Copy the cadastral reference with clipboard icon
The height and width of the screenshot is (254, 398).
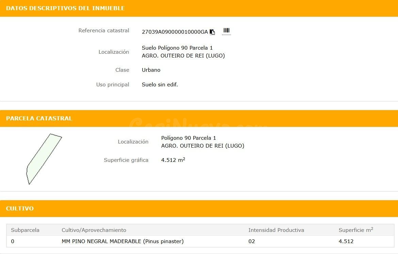point(212,32)
